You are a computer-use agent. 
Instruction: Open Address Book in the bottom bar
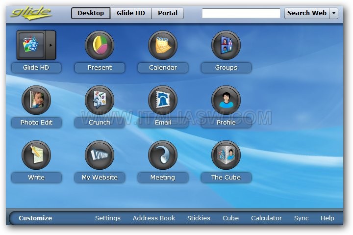pyautogui.click(x=154, y=218)
